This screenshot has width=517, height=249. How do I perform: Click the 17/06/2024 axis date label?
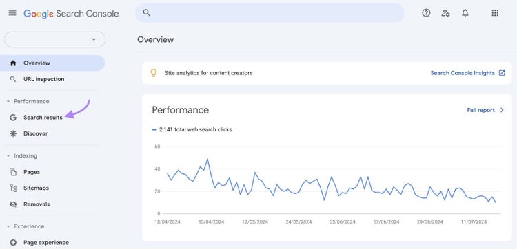[x=386, y=222]
